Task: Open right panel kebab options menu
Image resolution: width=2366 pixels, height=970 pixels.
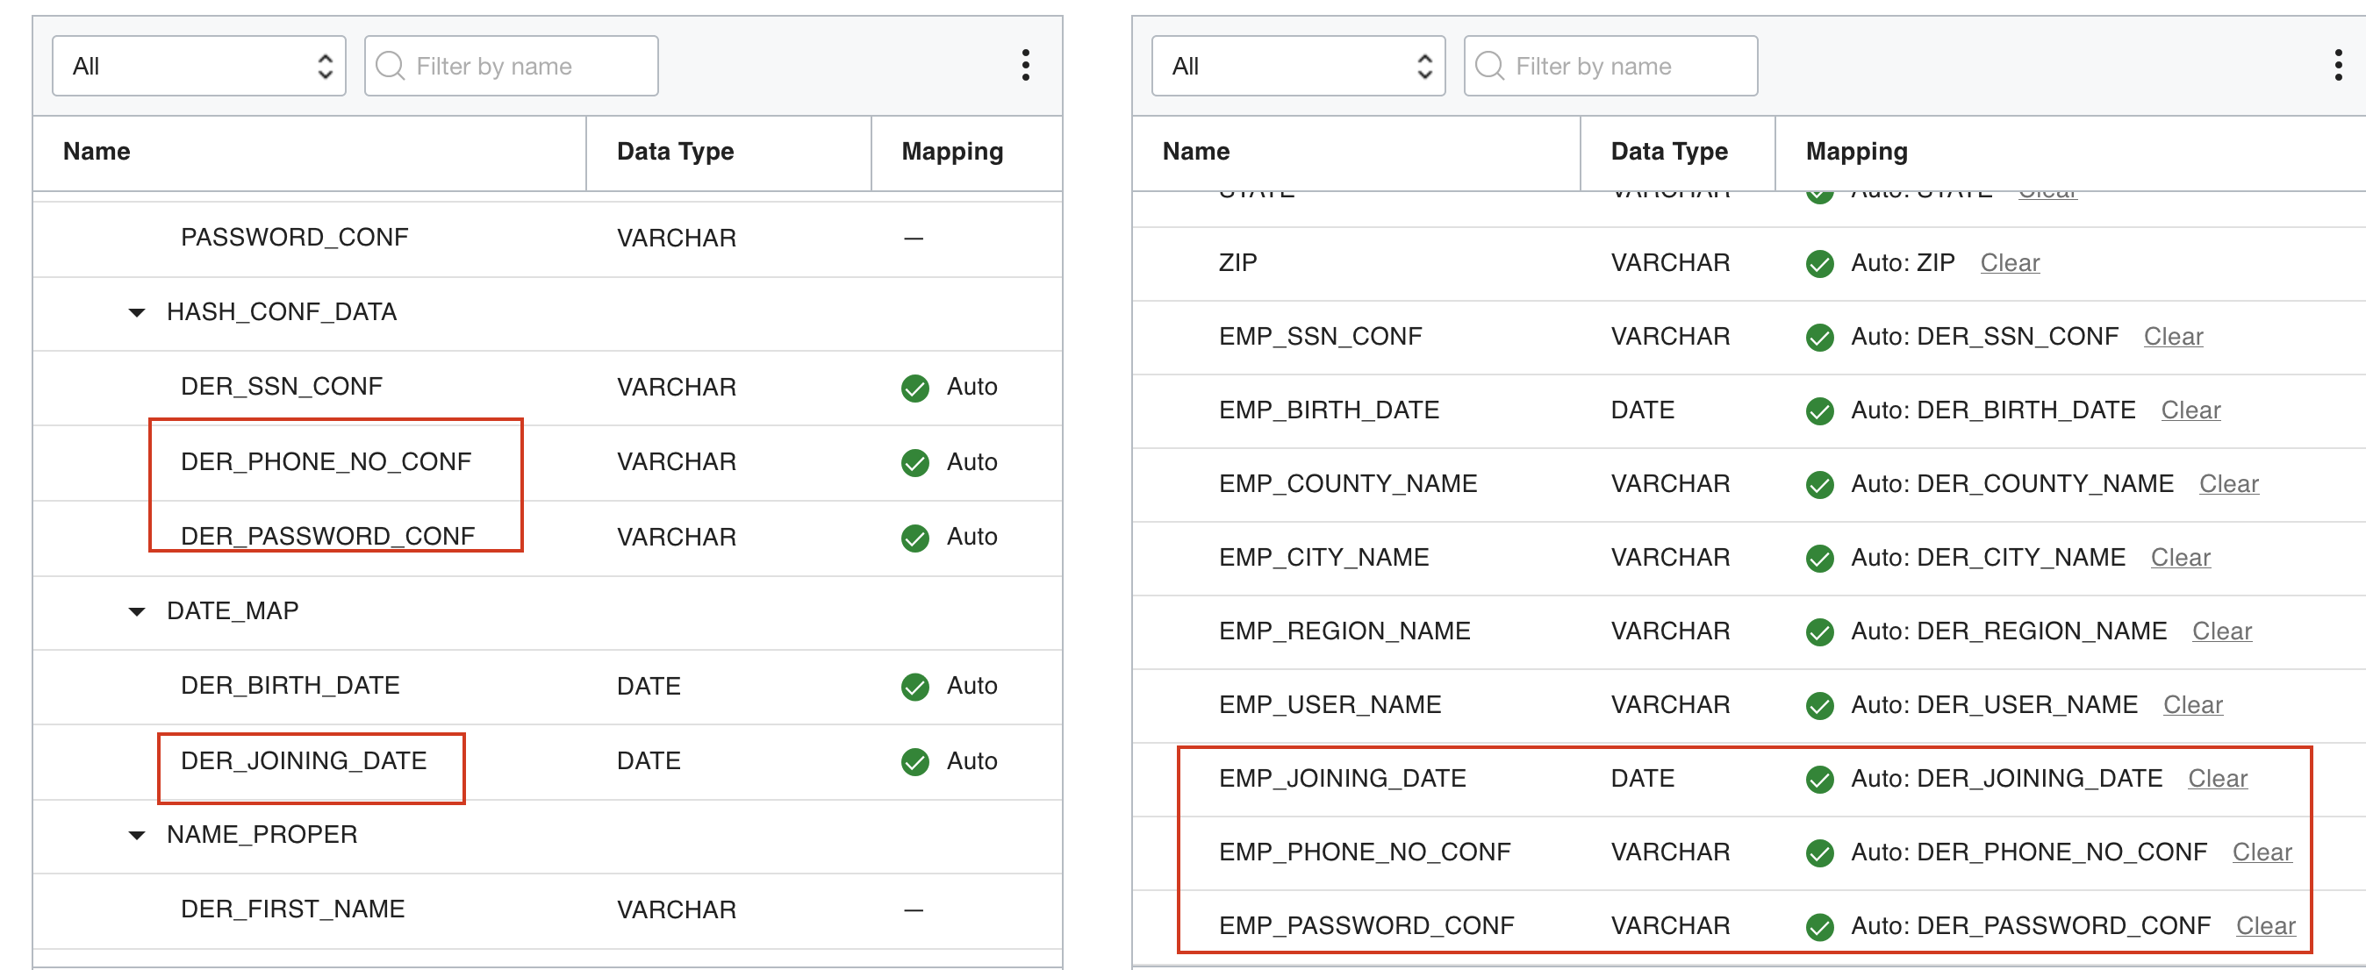Action: 2338,65
